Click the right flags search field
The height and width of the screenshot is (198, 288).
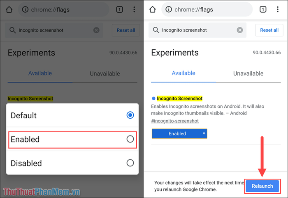[x=197, y=30]
